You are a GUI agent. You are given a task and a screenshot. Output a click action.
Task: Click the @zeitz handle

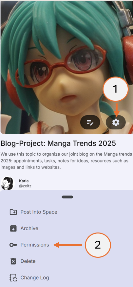(25, 186)
